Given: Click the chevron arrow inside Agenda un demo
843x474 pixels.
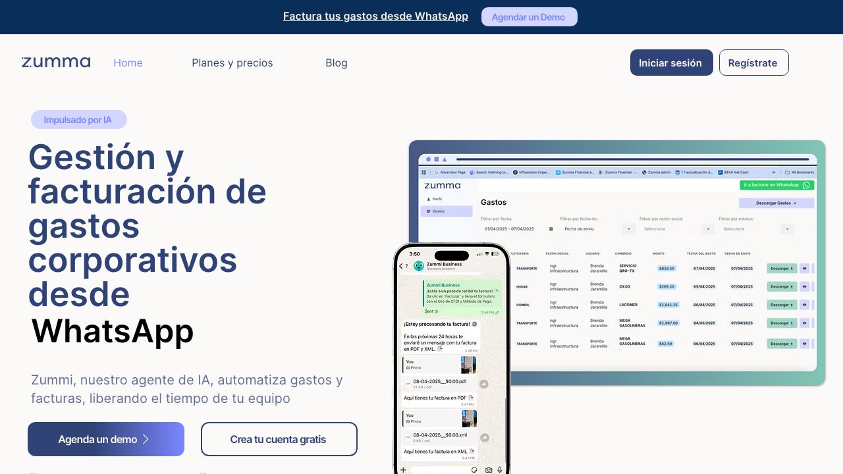Looking at the screenshot, I should coord(146,439).
